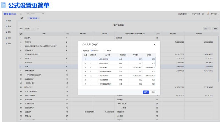Click the 凭证 voucher sidebar icon
The height and width of the screenshot is (122, 220).
6,21
